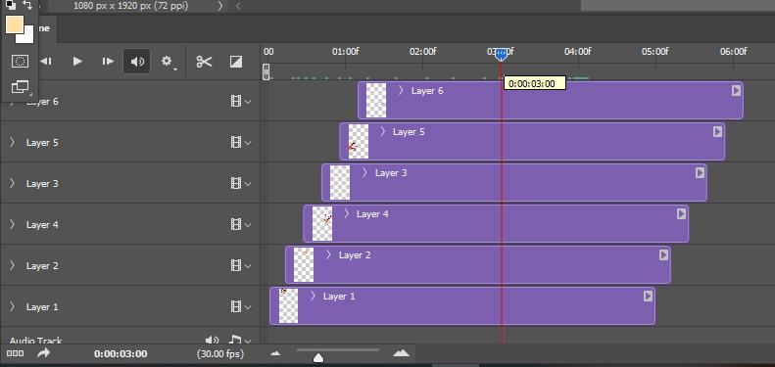The image size is (775, 367).
Task: Select the Layer 5 clip thumbnail
Action: [x=359, y=141]
